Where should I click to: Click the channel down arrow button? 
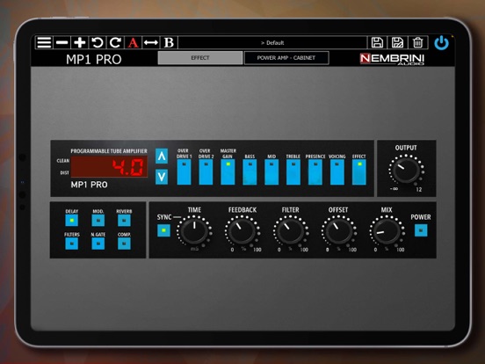coord(162,177)
